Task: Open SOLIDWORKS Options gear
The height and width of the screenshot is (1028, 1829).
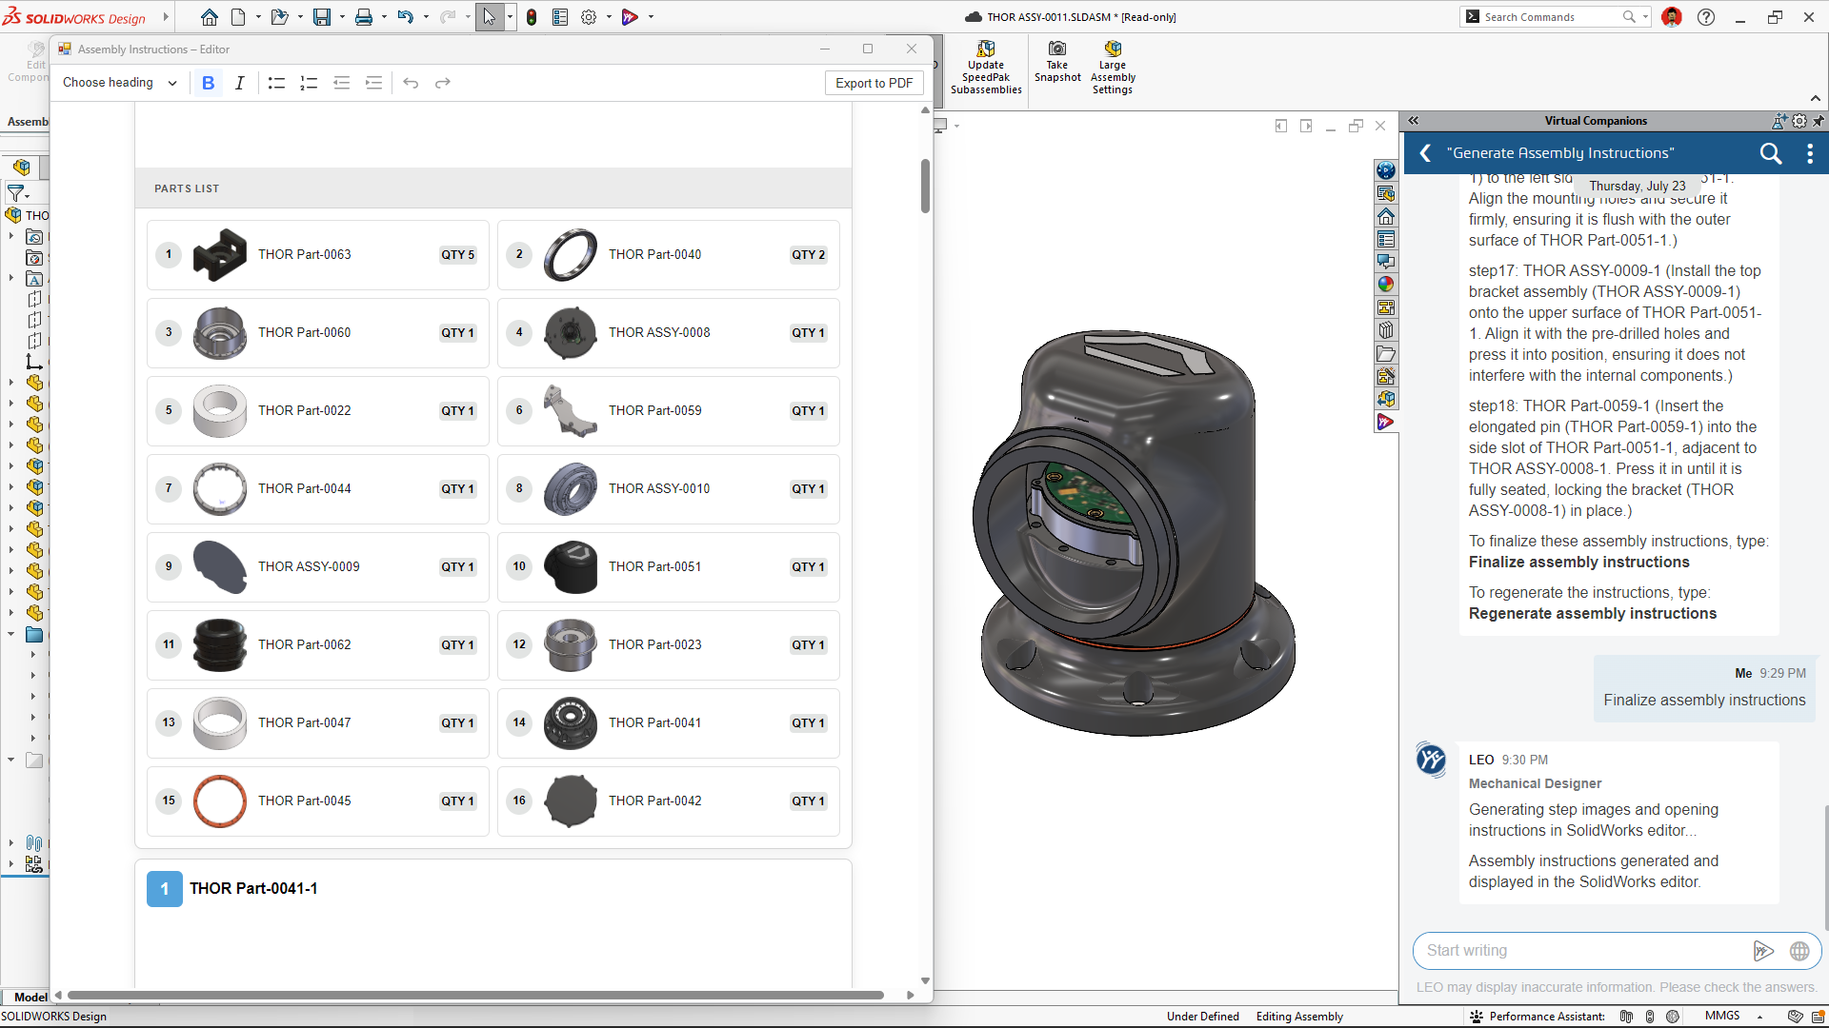Action: (589, 17)
